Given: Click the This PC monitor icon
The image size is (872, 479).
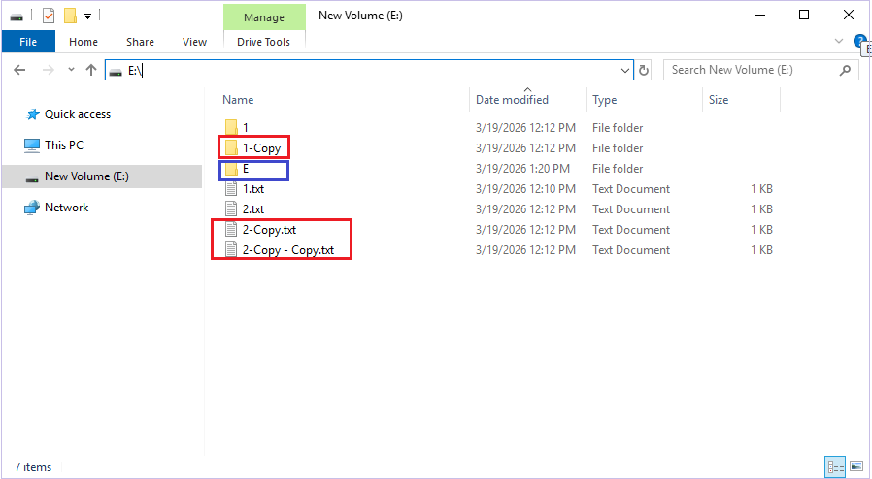Looking at the screenshot, I should pyautogui.click(x=32, y=145).
